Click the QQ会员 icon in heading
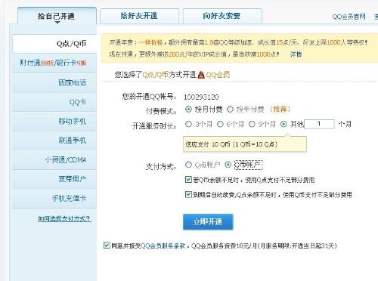378x281 pixels. pyautogui.click(x=201, y=75)
